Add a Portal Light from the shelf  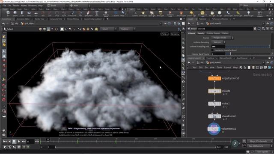pos(238,13)
